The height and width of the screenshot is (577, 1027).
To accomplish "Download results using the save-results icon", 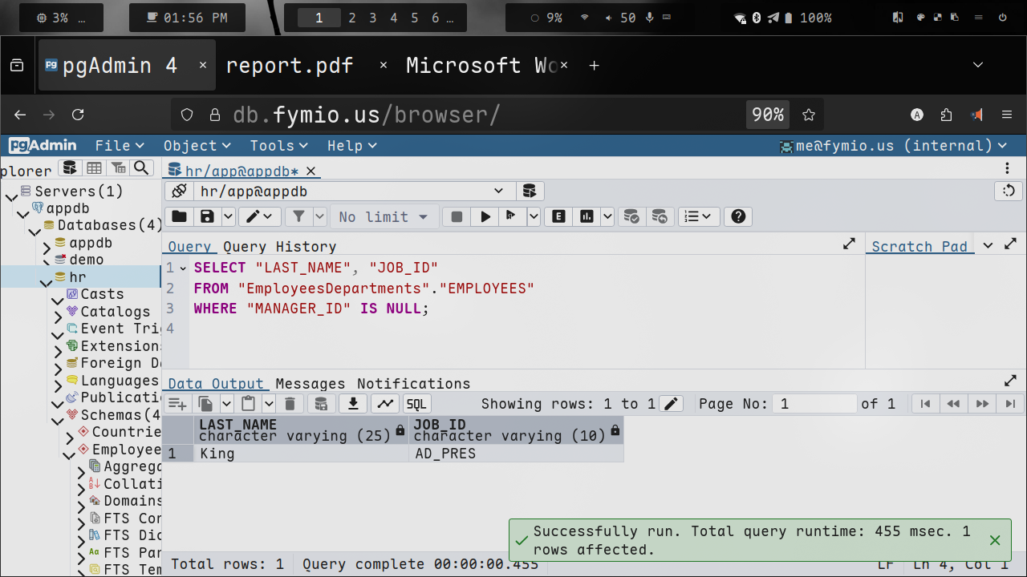I will pyautogui.click(x=352, y=404).
